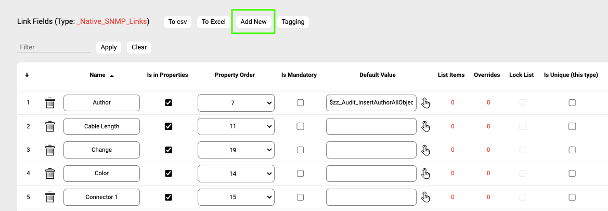
Task: Enable Is Mandatory for Cable Length
Action: 300,126
